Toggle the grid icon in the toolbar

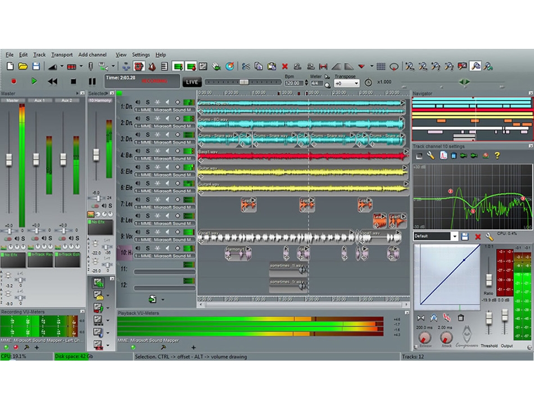[x=381, y=66]
